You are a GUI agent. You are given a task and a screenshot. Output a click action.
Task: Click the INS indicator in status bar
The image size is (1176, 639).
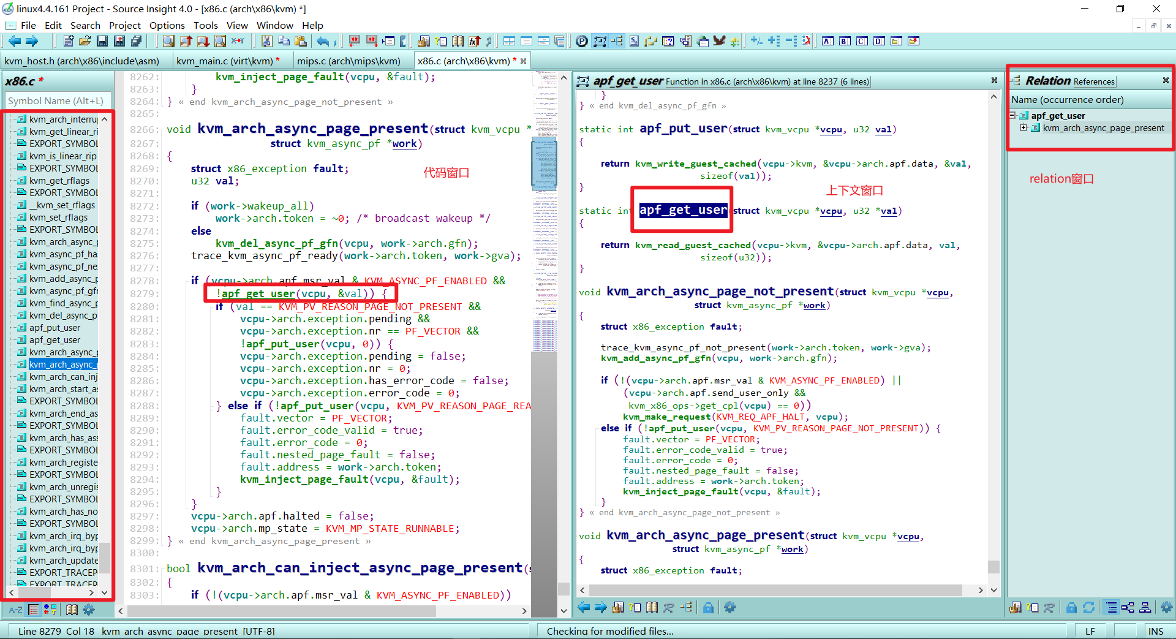1156,631
